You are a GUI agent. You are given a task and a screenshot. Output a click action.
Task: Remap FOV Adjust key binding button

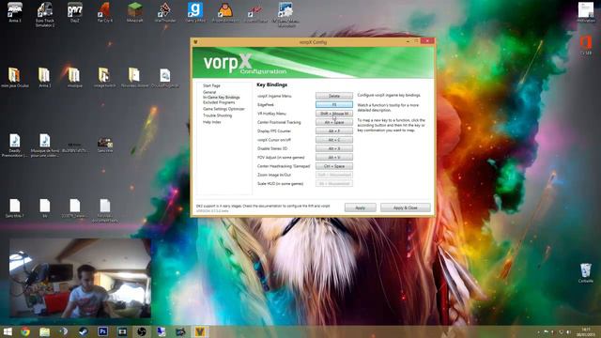pos(334,158)
